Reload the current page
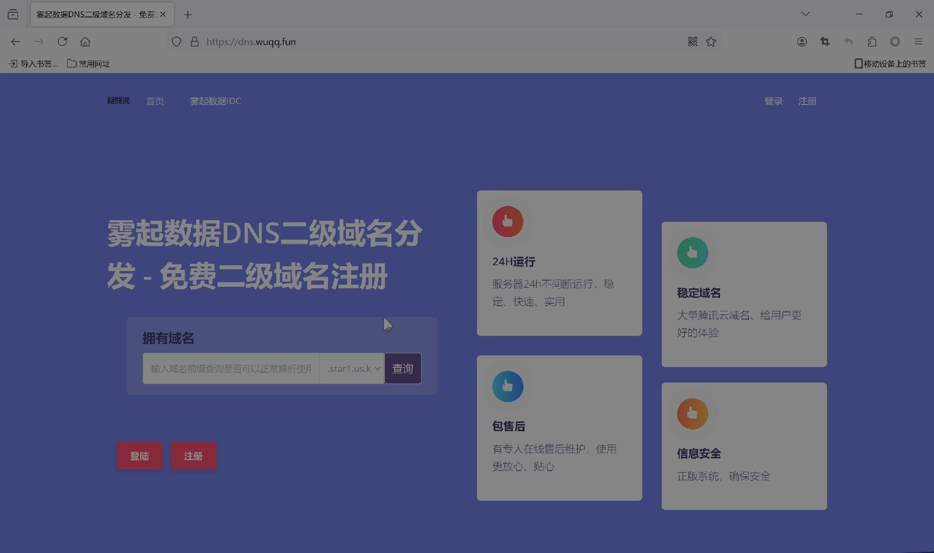Image resolution: width=934 pixels, height=553 pixels. click(x=62, y=41)
